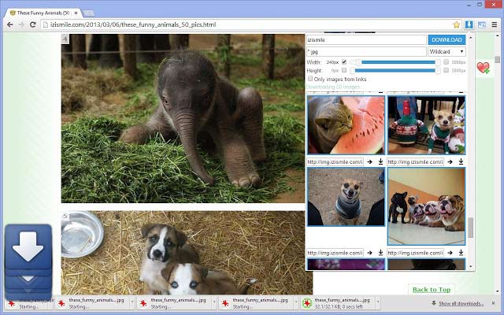The height and width of the screenshot is (315, 504).
Task: Select the 'These Funny Animals' browser tab
Action: (39, 7)
